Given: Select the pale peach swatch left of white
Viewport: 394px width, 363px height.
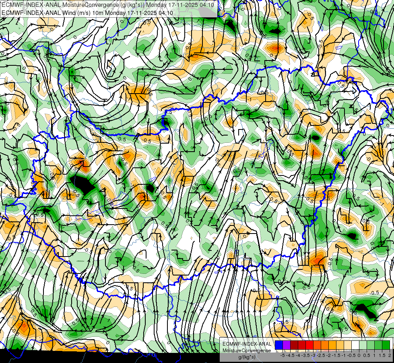Looking at the screenshot, I should (348, 345).
